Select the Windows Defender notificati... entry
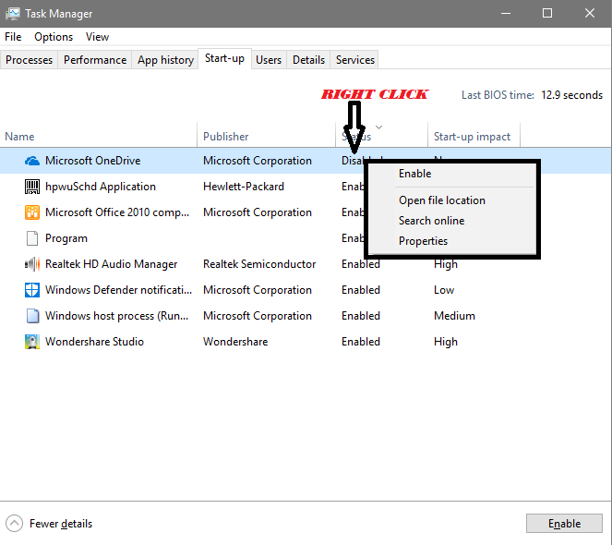 click(119, 290)
